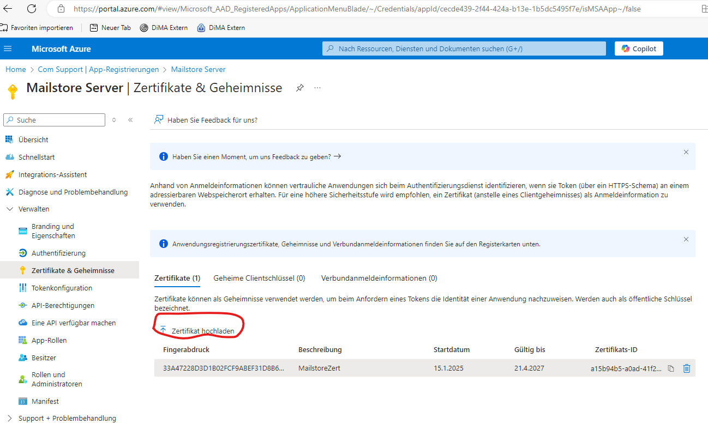This screenshot has width=708, height=442.
Task: Click the Copilot button
Action: (639, 49)
